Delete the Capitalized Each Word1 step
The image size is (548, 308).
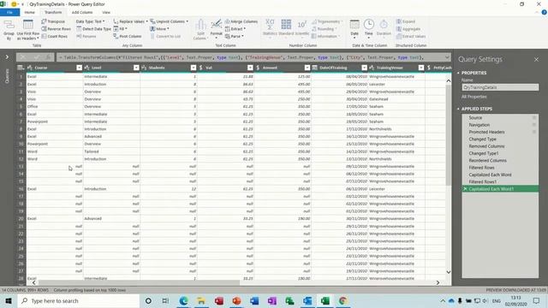[465, 189]
